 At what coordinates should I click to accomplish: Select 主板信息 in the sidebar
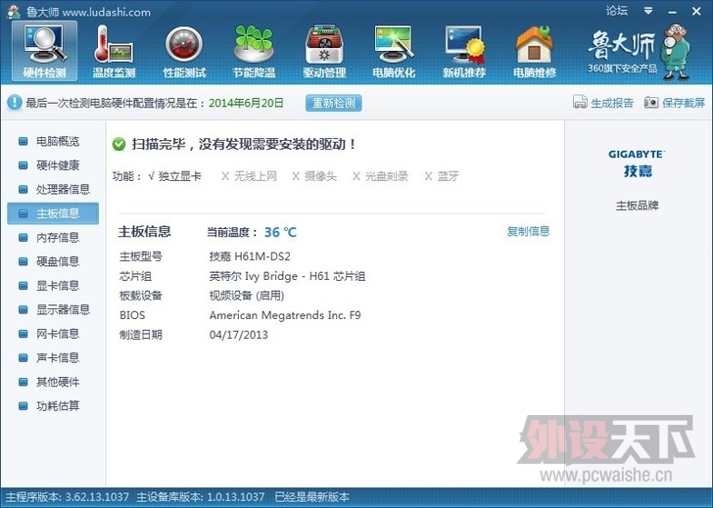(x=53, y=213)
